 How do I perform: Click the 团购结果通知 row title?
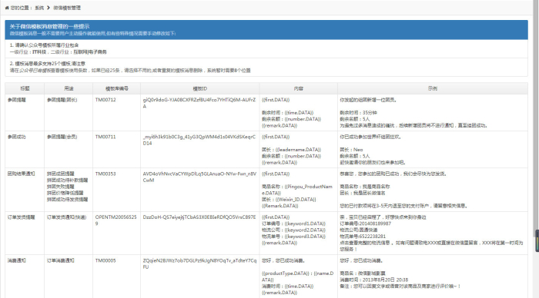click(22, 174)
